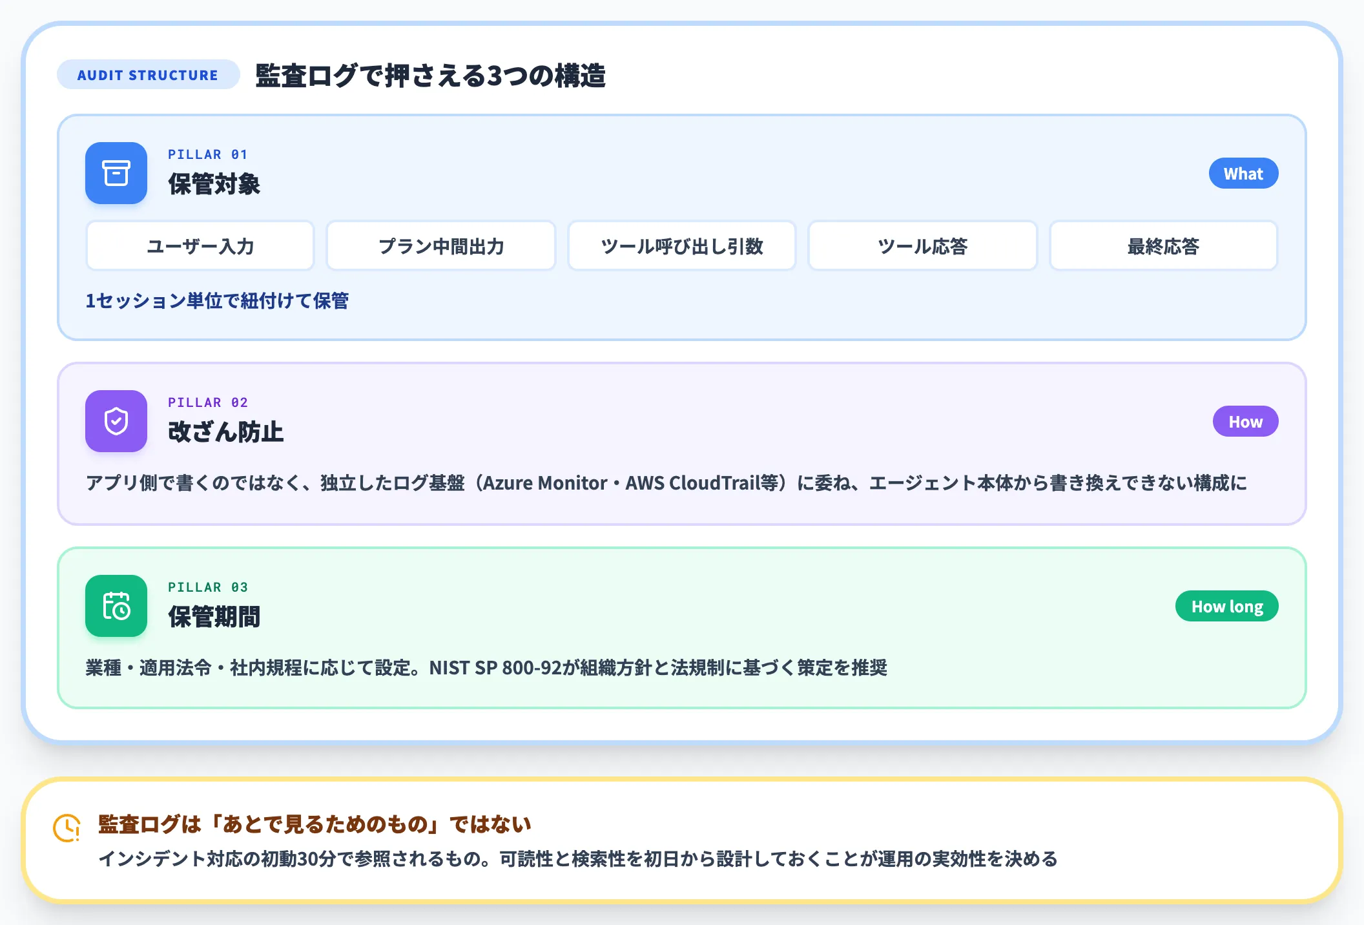Click the 改ざん防止 title

coord(225,432)
